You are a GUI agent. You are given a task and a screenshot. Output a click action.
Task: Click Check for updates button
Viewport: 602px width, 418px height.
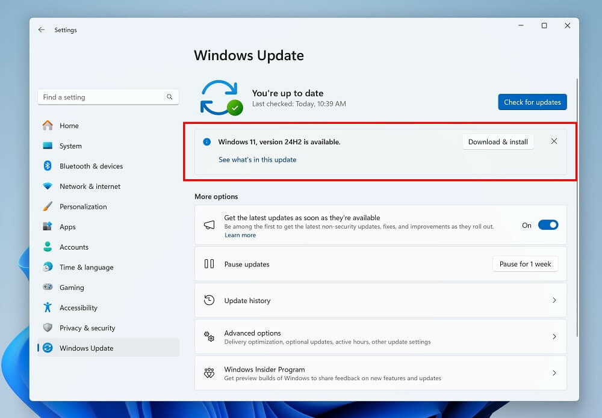pyautogui.click(x=532, y=102)
